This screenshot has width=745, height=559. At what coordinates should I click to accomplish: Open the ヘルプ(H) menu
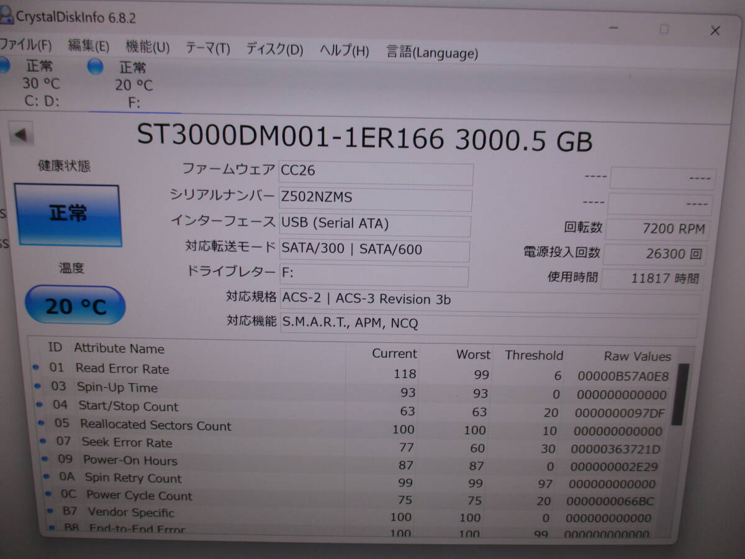pos(344,50)
